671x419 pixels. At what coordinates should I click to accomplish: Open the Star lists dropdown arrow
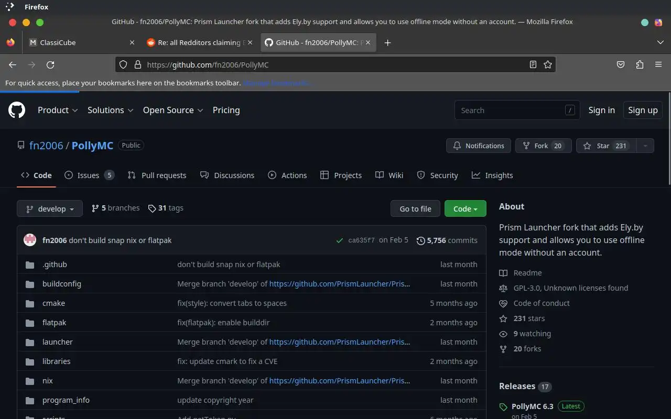[645, 146]
